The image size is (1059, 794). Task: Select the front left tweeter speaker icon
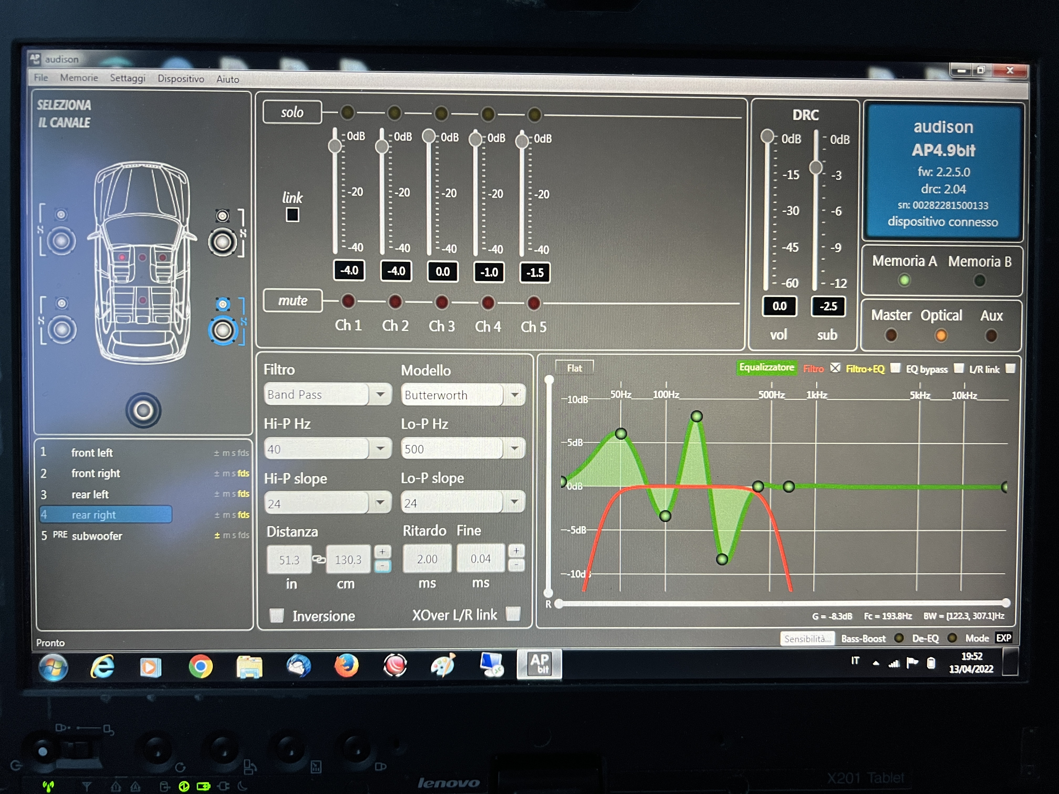coord(61,215)
